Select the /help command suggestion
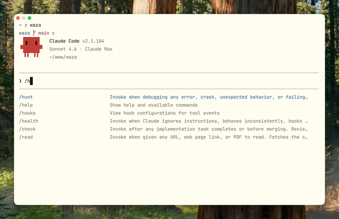This screenshot has width=339, height=219. coord(26,105)
